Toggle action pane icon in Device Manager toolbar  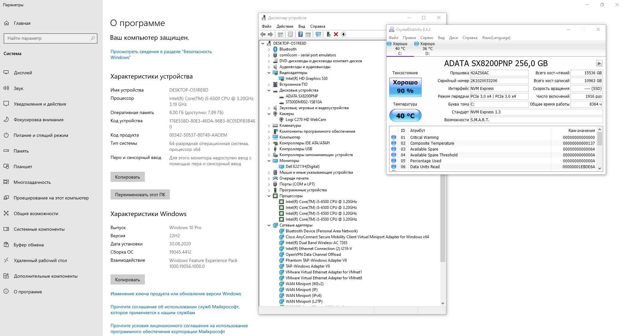tap(308, 34)
